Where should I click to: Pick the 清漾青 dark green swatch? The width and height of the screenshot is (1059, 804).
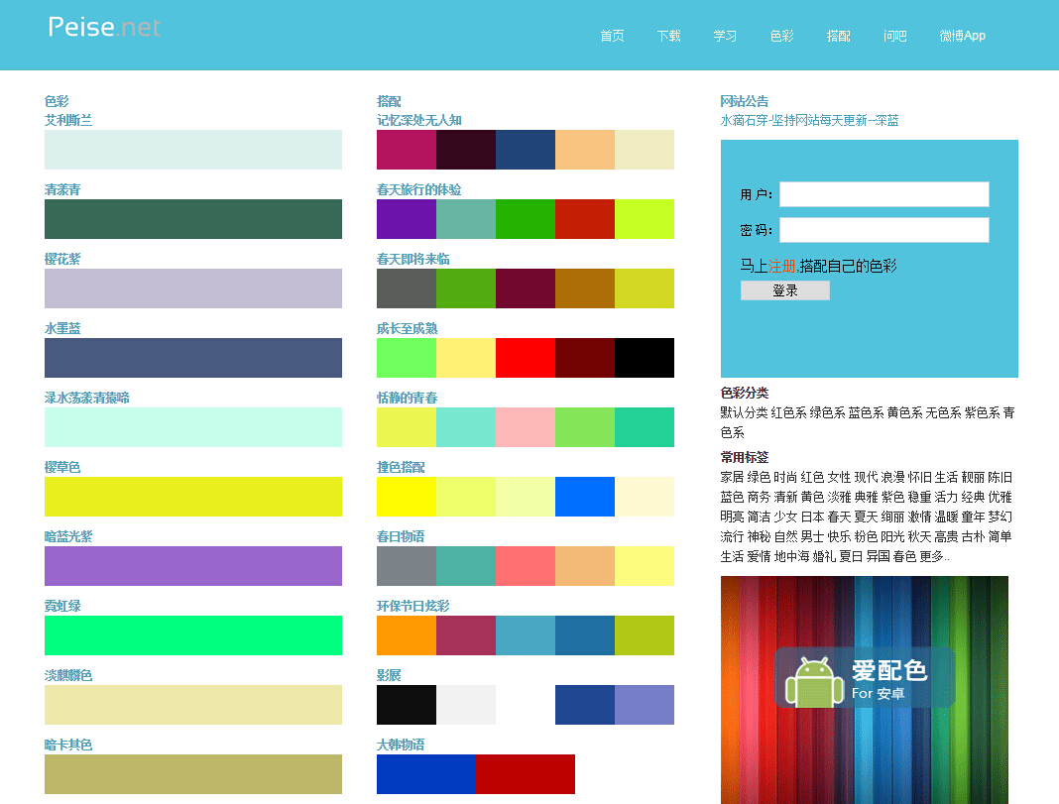click(x=192, y=219)
